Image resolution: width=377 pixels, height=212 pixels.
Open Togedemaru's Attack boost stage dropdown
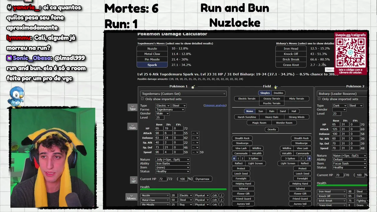pyautogui.click(x=195, y=133)
